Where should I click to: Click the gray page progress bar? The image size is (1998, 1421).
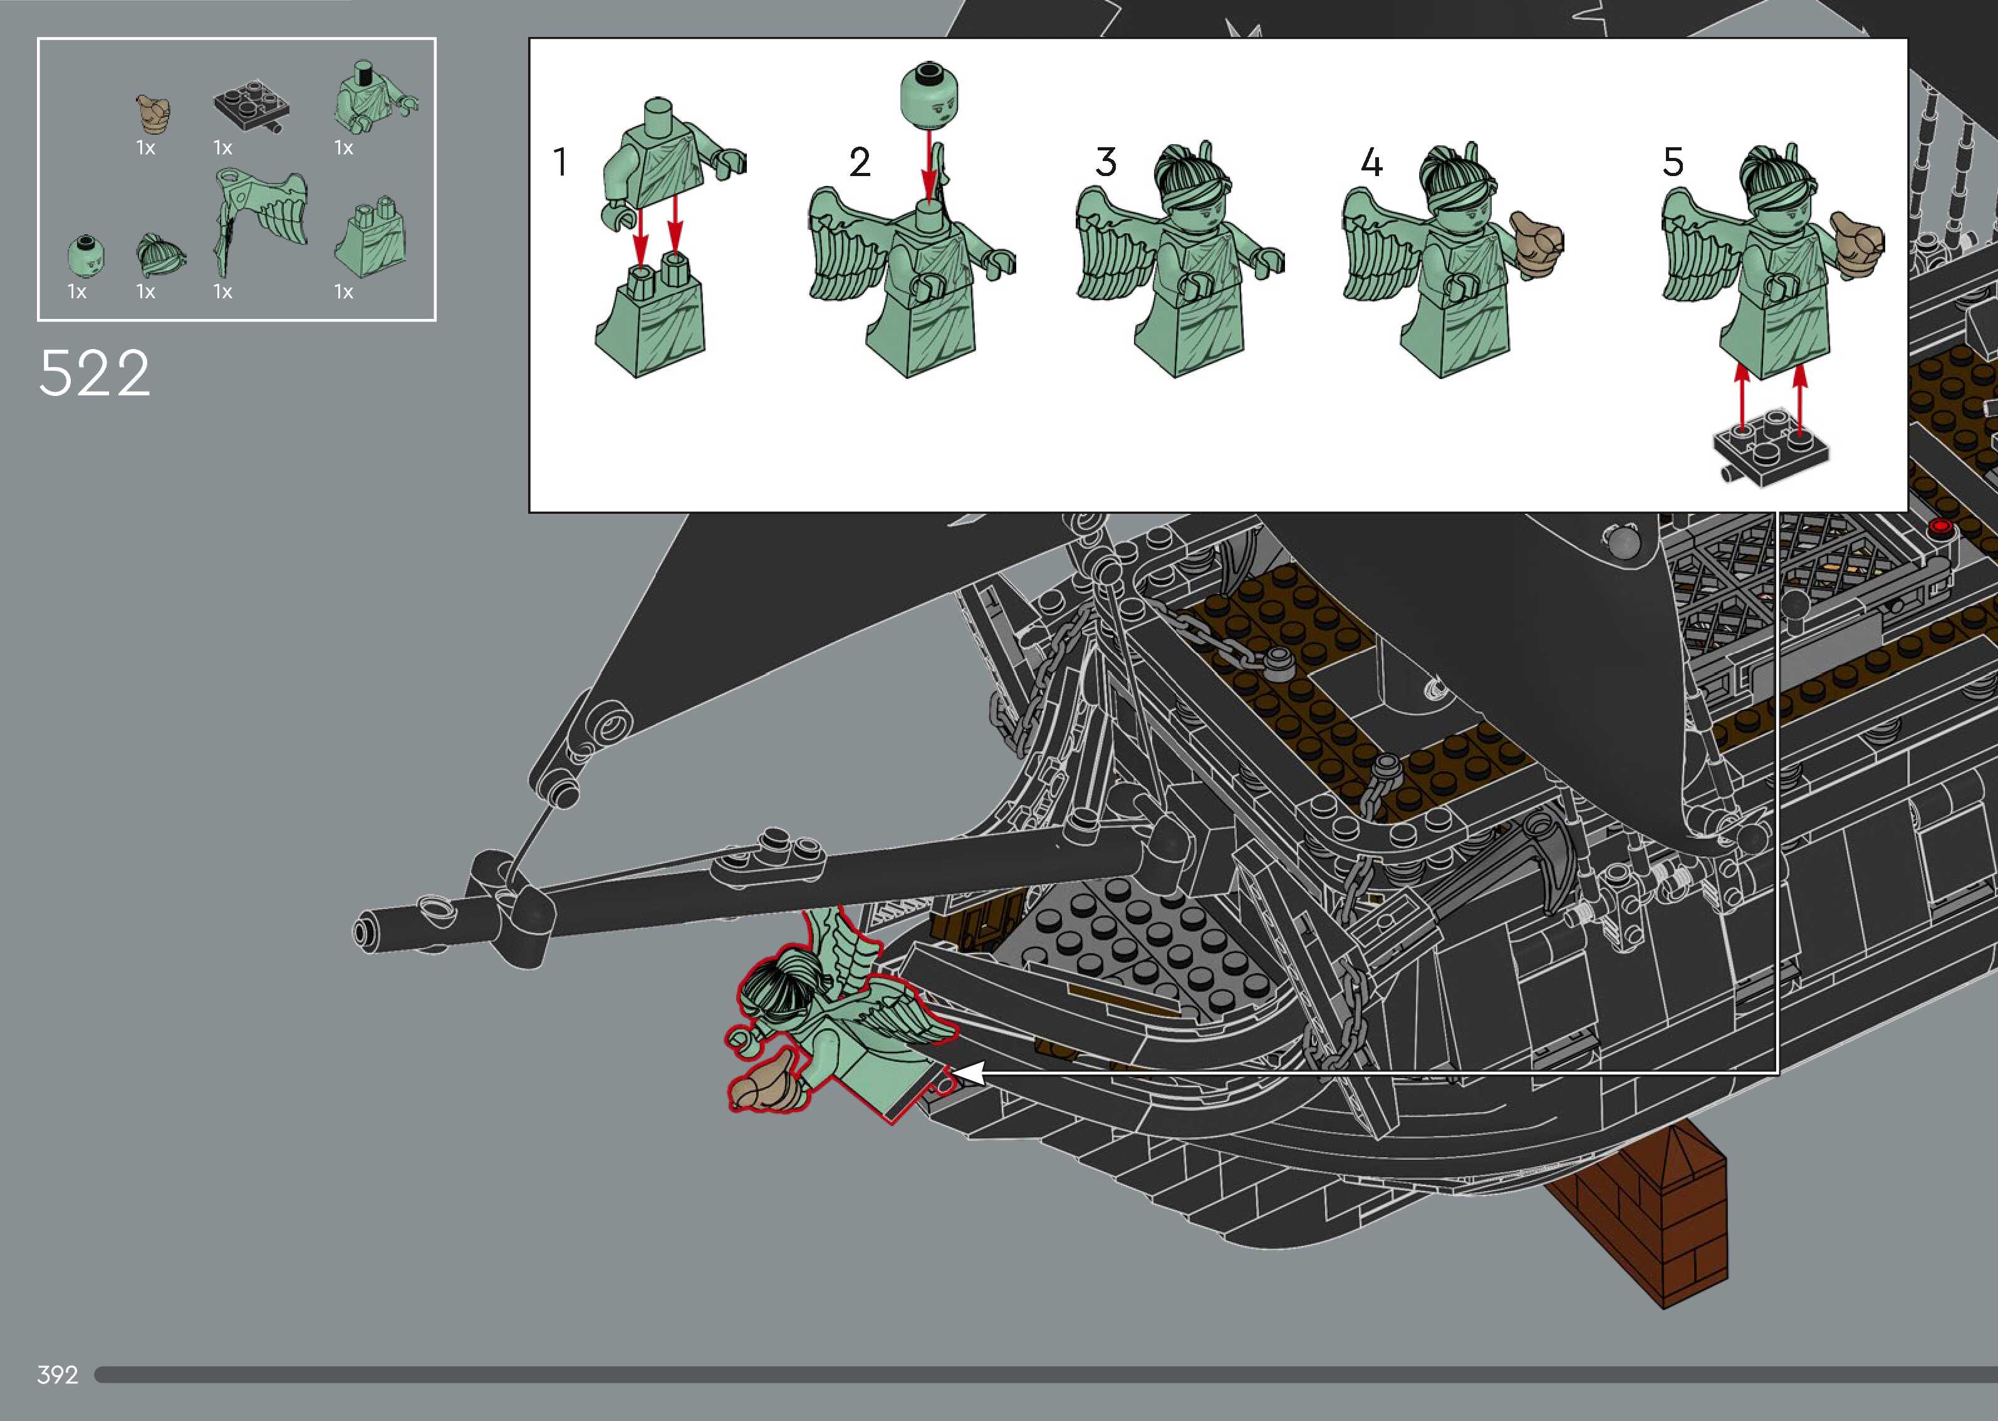coord(1046,1375)
